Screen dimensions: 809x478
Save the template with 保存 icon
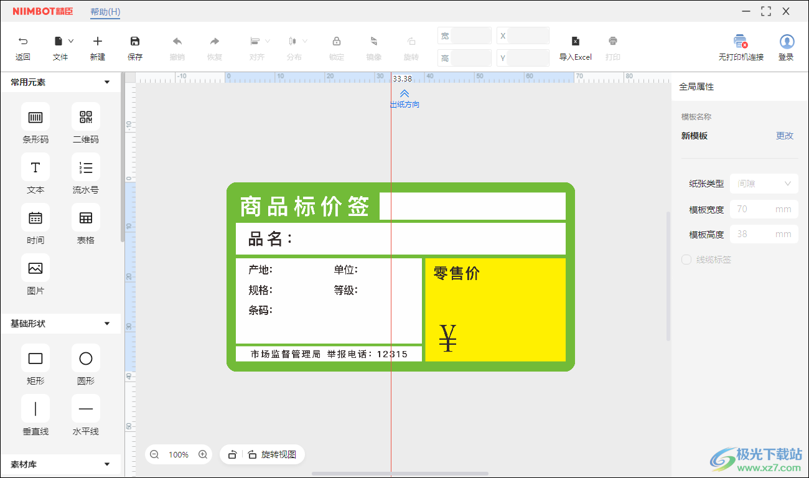[x=135, y=41]
